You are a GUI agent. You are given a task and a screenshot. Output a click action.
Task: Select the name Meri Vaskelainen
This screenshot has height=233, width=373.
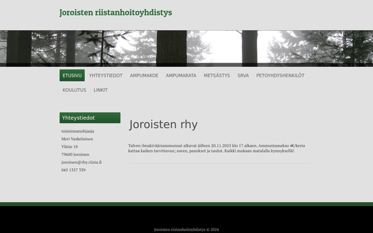[x=77, y=139]
